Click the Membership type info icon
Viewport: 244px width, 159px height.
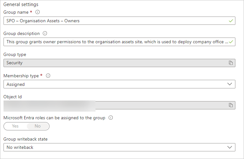tap(48, 76)
